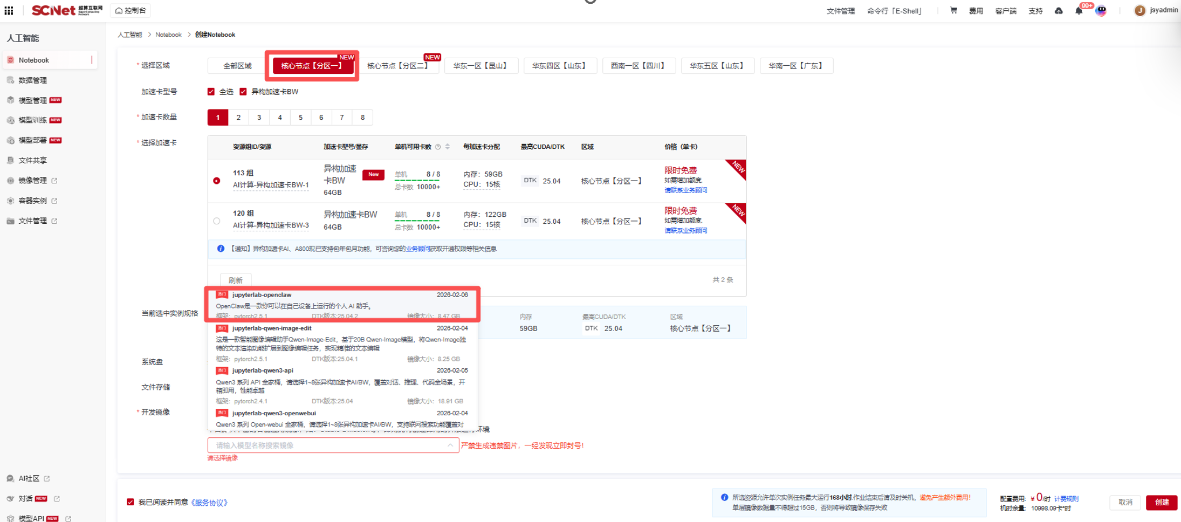Toggle the 全选 checkbox

point(211,92)
